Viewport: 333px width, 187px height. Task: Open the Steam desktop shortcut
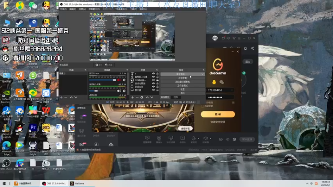(20, 23)
